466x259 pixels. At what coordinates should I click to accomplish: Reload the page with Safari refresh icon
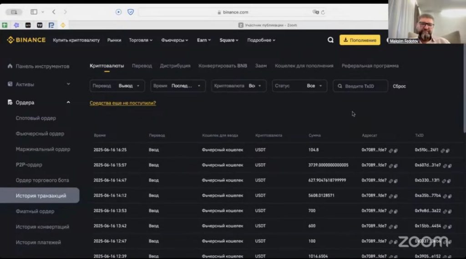[323, 12]
